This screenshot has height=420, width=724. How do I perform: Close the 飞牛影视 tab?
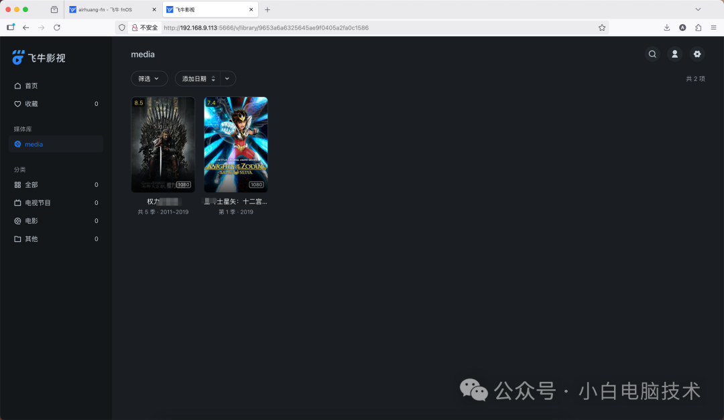pyautogui.click(x=251, y=9)
